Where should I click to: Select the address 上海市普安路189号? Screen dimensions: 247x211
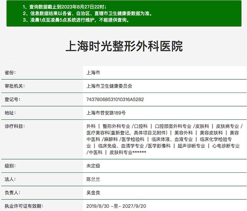coord(106,113)
